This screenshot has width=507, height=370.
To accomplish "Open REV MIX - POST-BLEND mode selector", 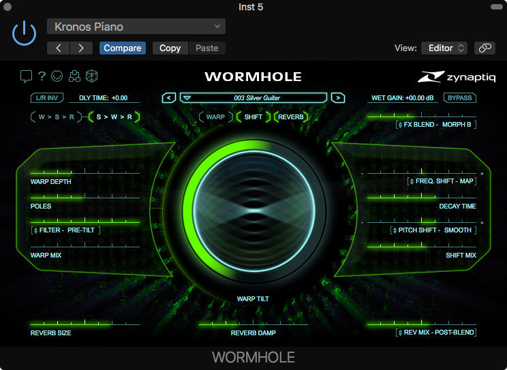I will tap(436, 333).
